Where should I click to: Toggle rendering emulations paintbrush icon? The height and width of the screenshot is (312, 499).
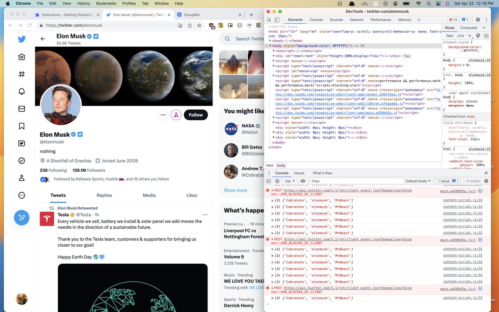[x=478, y=36]
